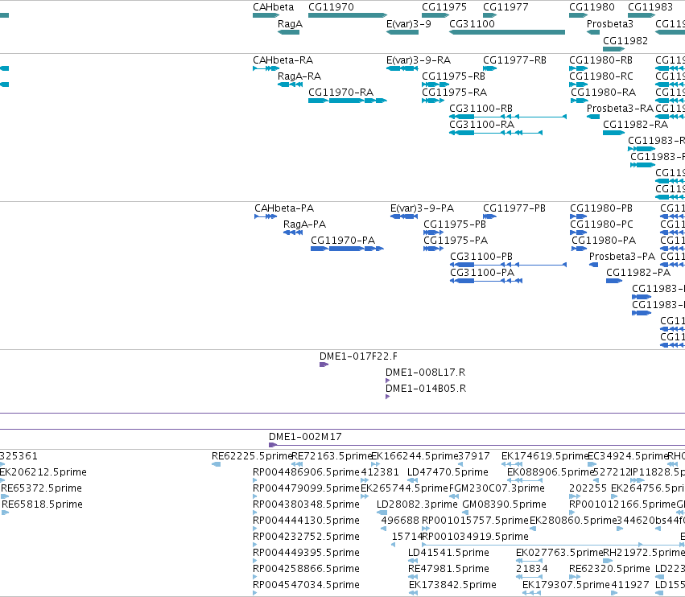Click protein CG11982-PA
Screen dimensions: 685x597
pyautogui.click(x=614, y=281)
